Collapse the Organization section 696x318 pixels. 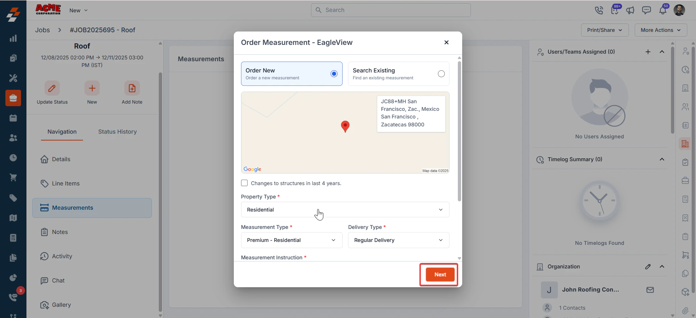coord(662,267)
